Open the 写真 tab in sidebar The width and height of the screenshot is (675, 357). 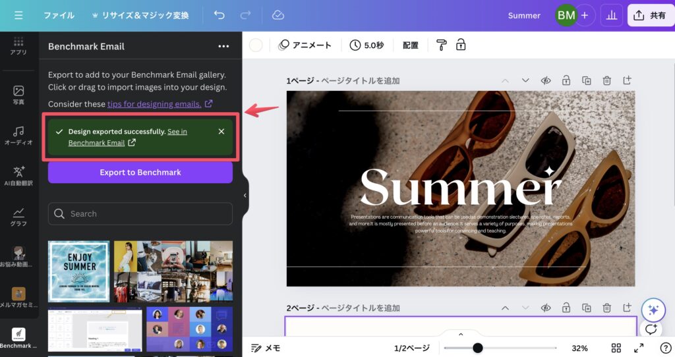click(x=18, y=95)
